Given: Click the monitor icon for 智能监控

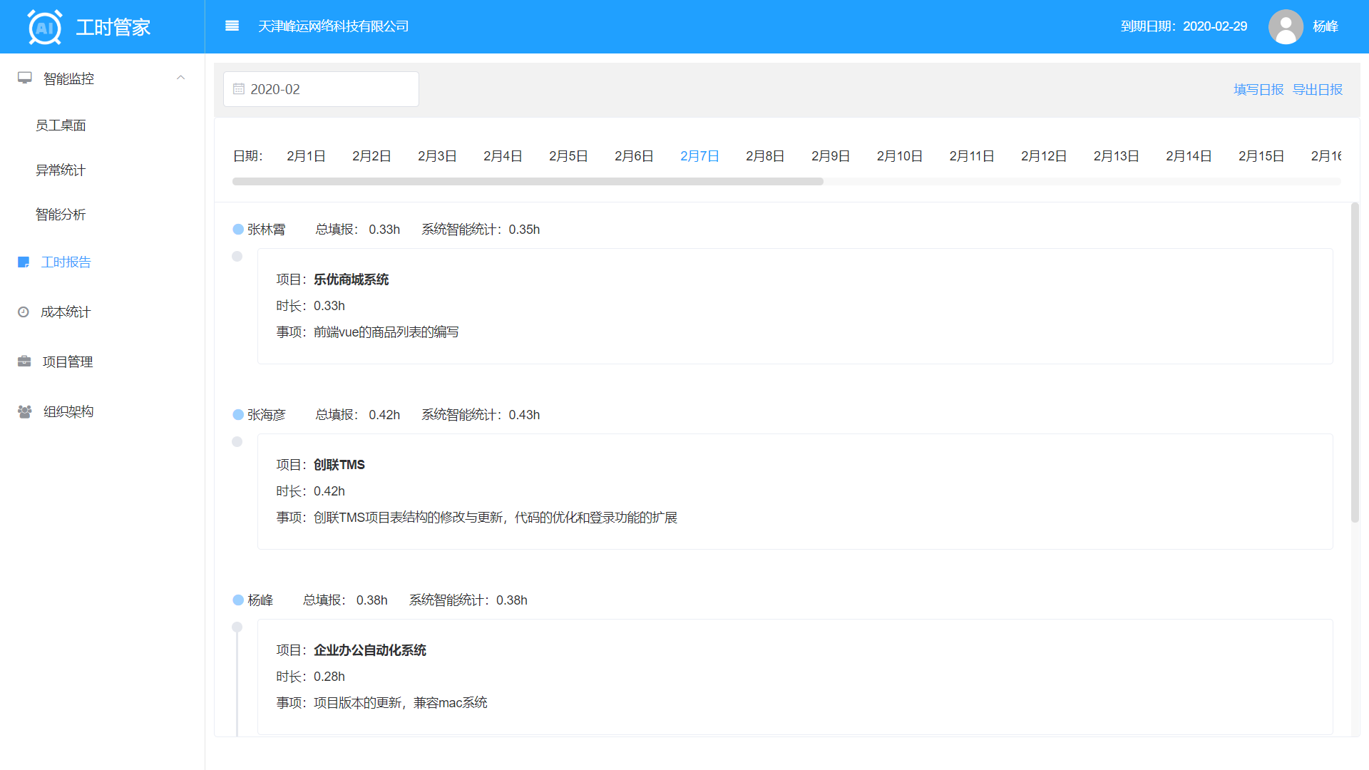Looking at the screenshot, I should coord(25,78).
